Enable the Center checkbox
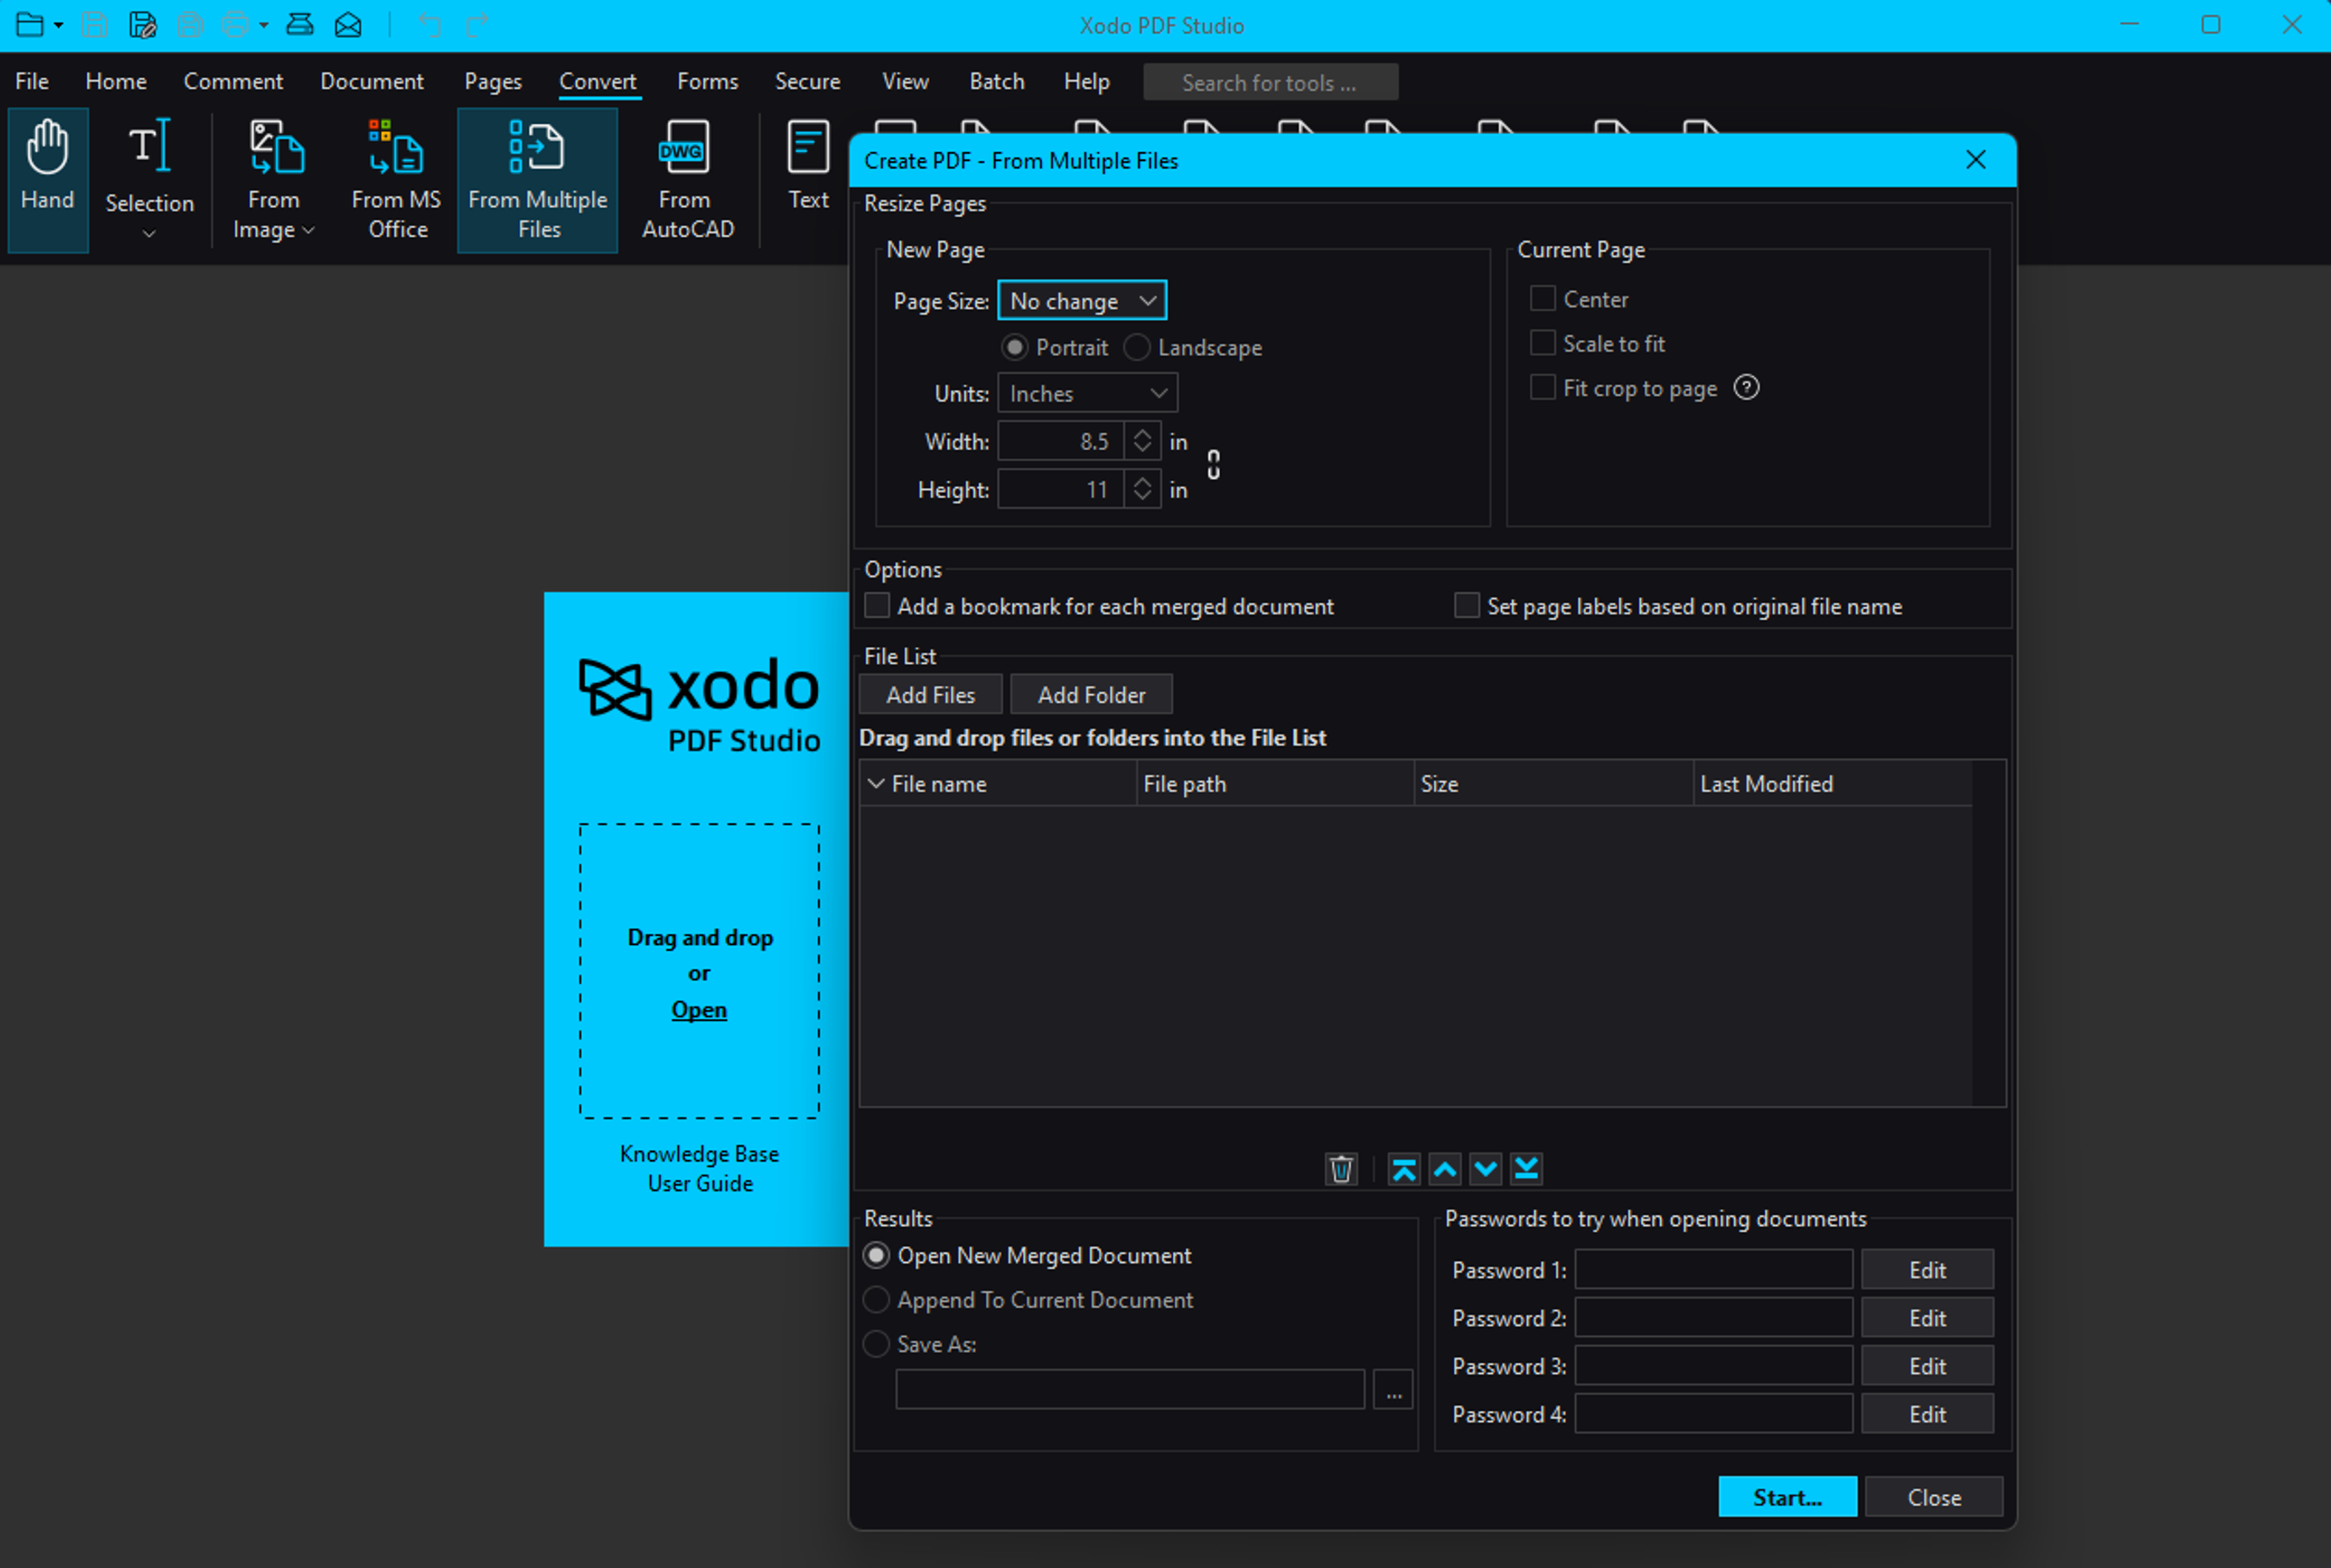 coord(1542,298)
